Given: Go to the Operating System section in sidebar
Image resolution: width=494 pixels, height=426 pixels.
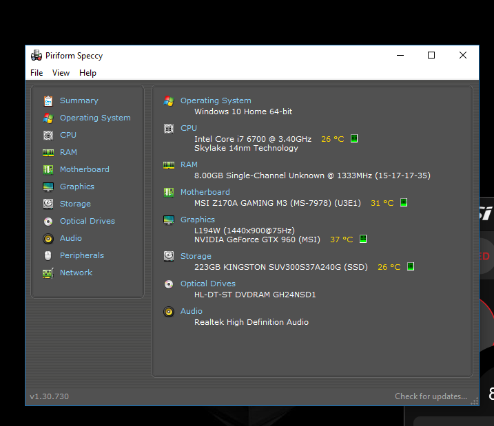Looking at the screenshot, I should [95, 118].
